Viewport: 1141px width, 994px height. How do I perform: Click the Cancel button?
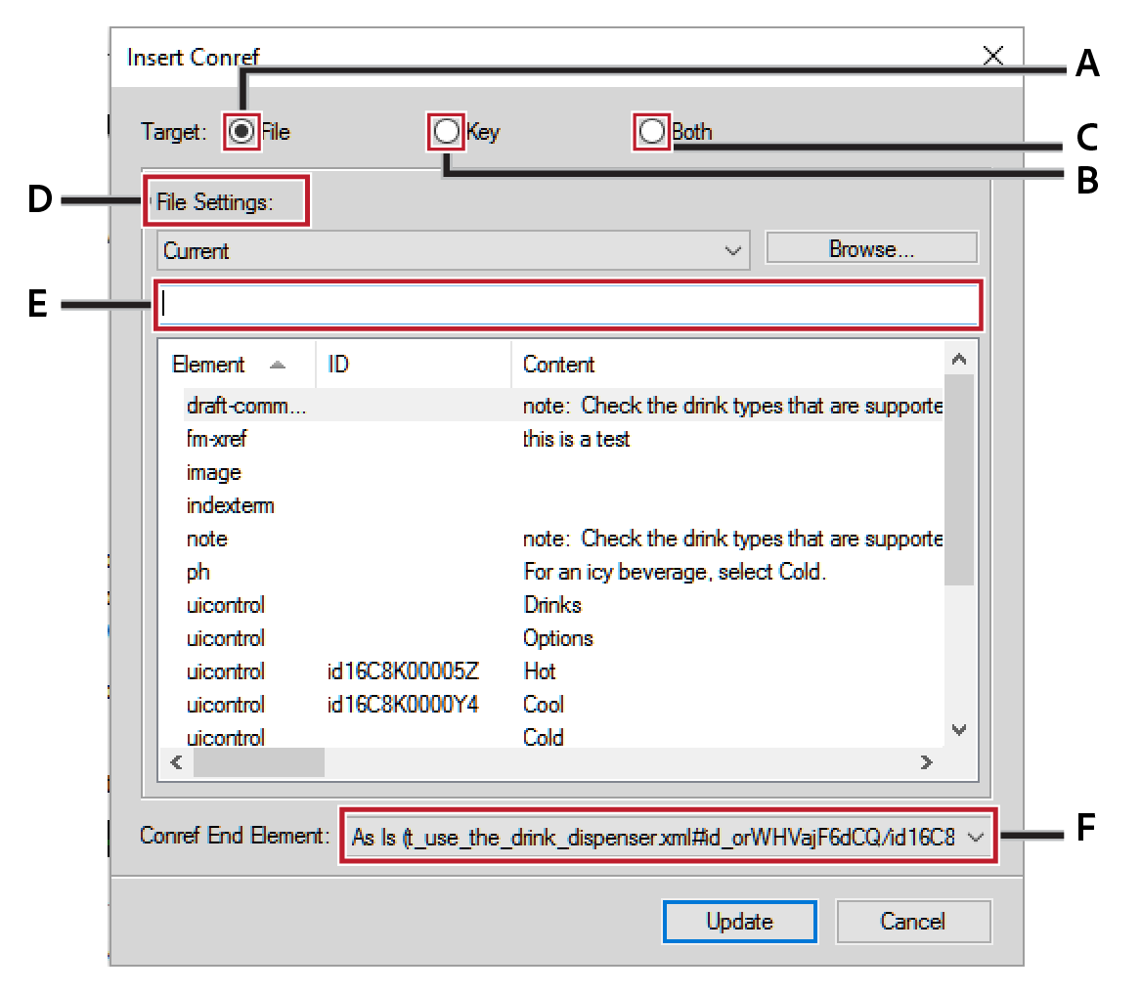click(912, 921)
